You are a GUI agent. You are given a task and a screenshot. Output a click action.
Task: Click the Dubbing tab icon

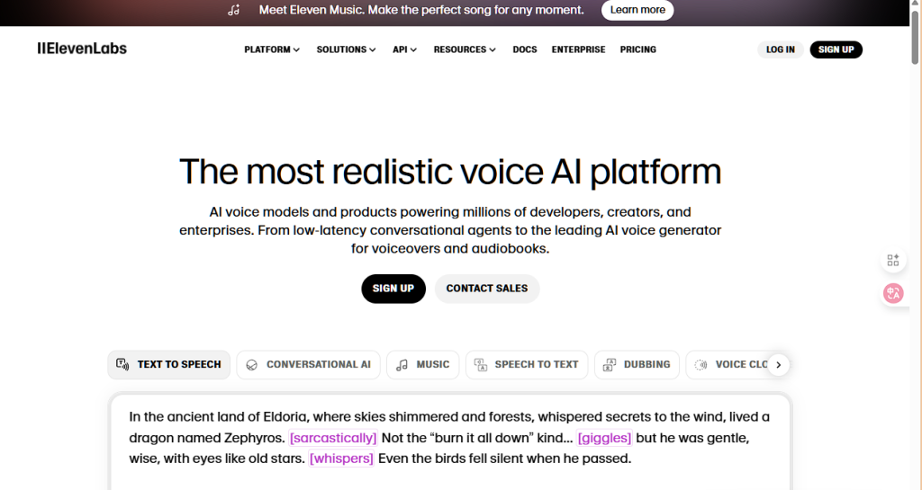point(610,365)
